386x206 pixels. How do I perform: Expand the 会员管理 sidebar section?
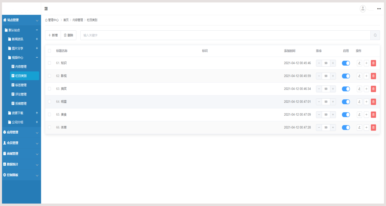21,143
